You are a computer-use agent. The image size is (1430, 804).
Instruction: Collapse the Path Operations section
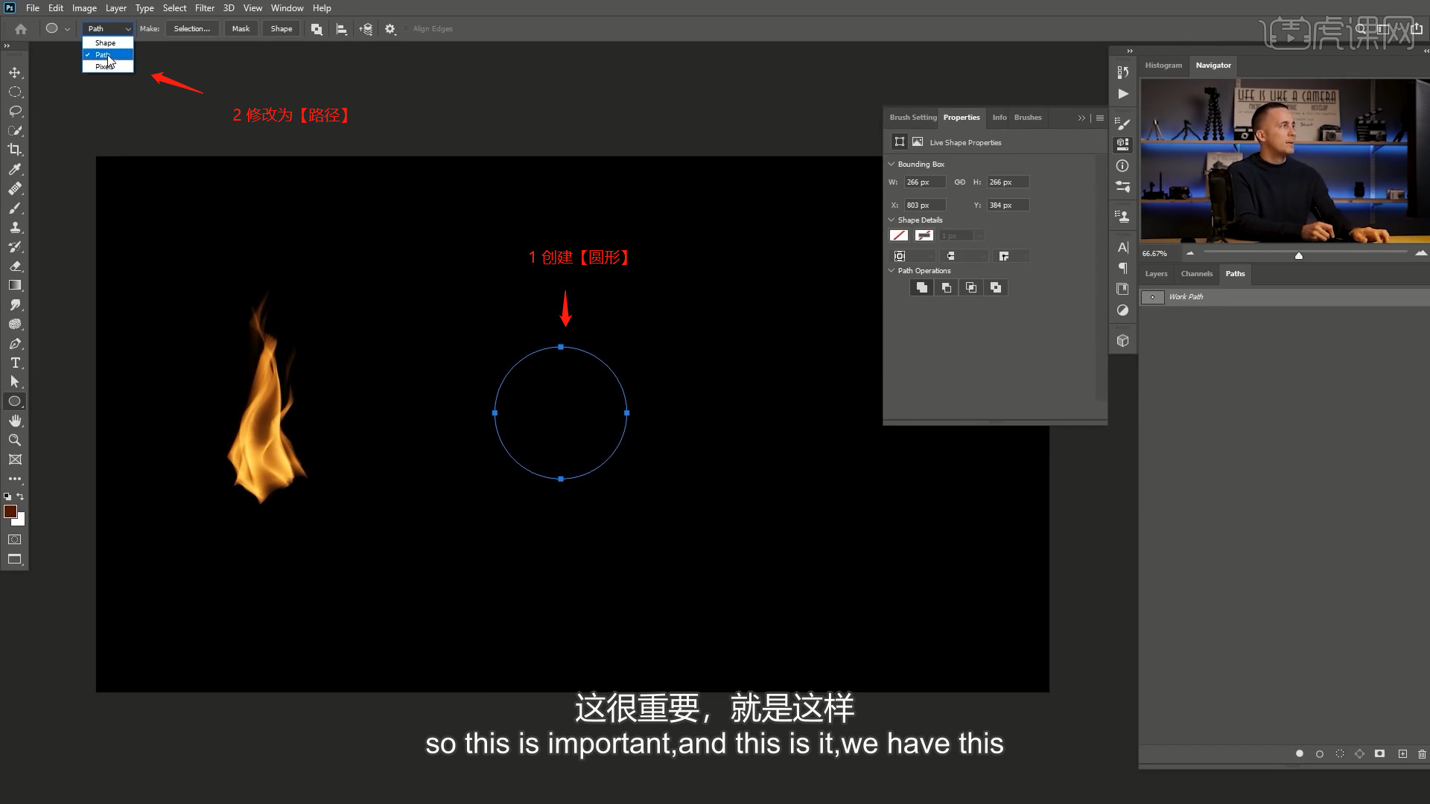(x=892, y=270)
